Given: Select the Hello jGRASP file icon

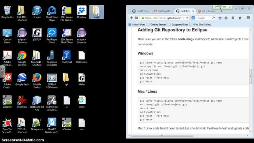Looking at the screenshot, I should (x=82, y=79).
